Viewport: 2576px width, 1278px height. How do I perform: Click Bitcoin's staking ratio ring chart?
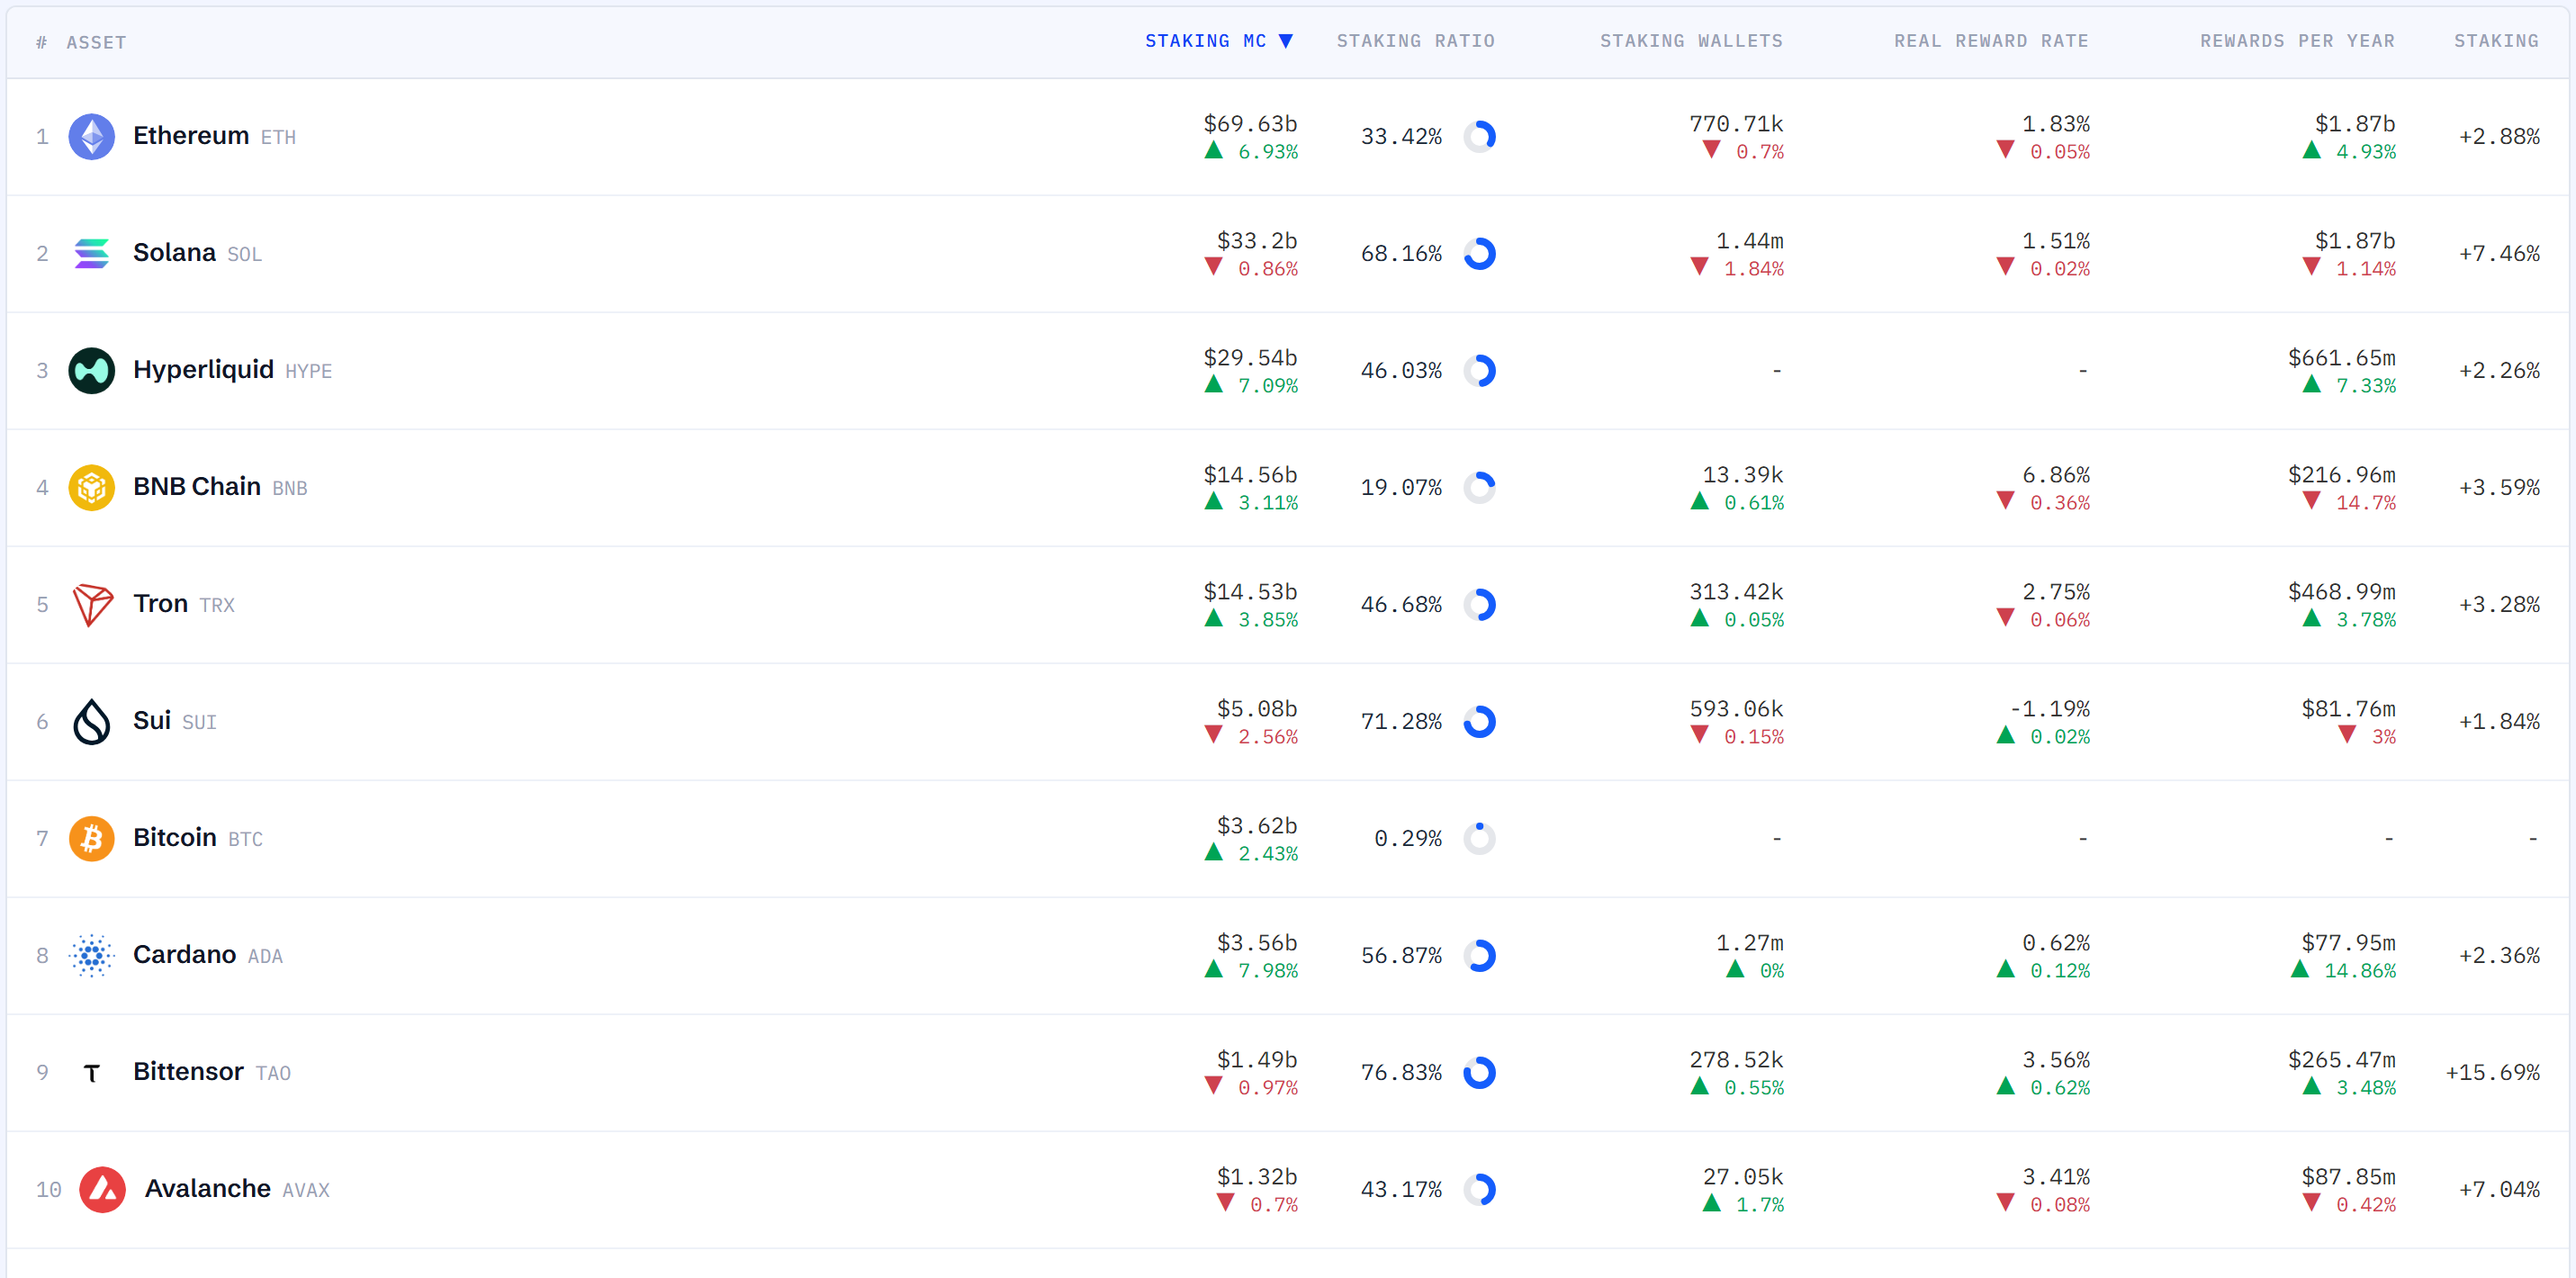[1480, 839]
